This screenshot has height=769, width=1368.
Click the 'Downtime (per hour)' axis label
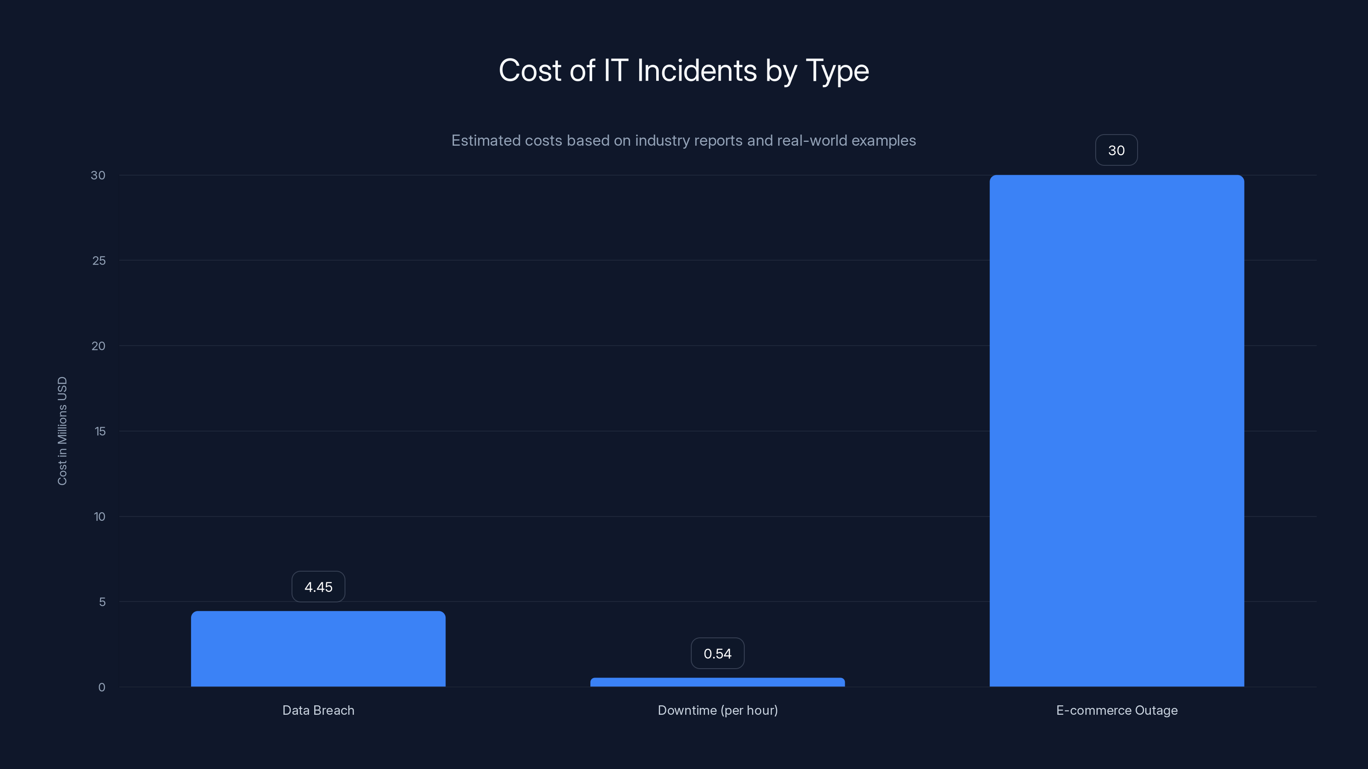[x=717, y=710]
